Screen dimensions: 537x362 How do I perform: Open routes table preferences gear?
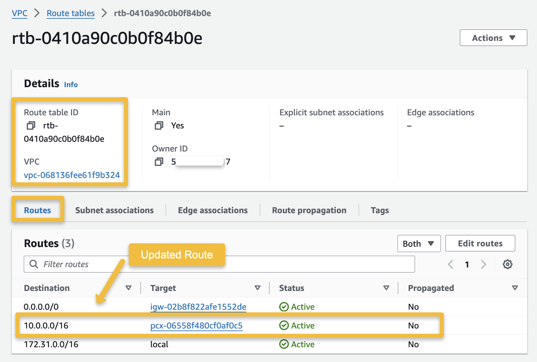pyautogui.click(x=507, y=264)
